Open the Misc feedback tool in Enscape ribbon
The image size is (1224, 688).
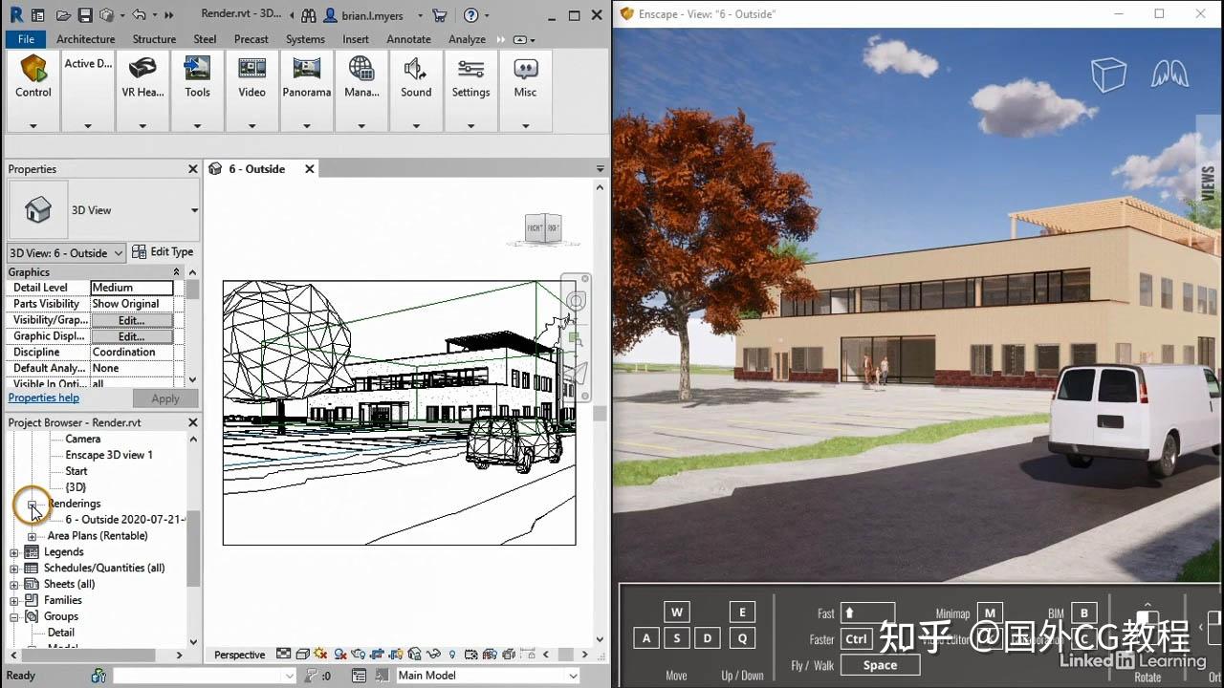coord(525,76)
